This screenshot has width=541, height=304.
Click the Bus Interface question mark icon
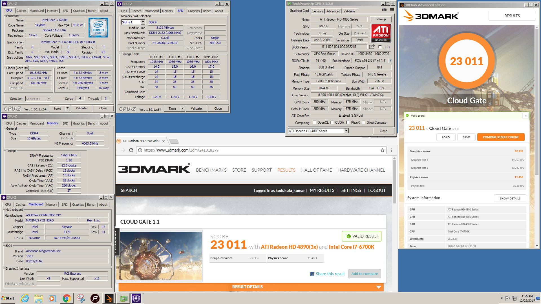pos(390,61)
